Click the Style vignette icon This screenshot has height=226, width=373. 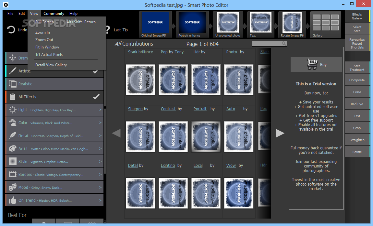[x=12, y=161]
